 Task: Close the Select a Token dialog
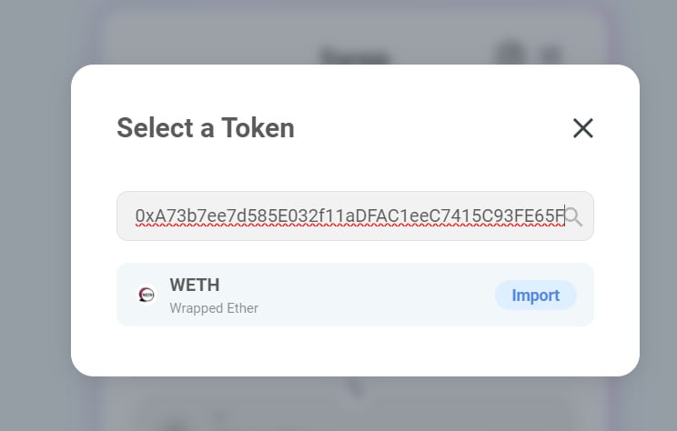pyautogui.click(x=583, y=128)
